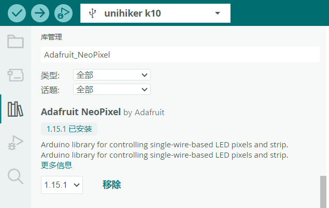Click the 库管理 panel heading
This screenshot has width=329, height=208.
point(51,37)
